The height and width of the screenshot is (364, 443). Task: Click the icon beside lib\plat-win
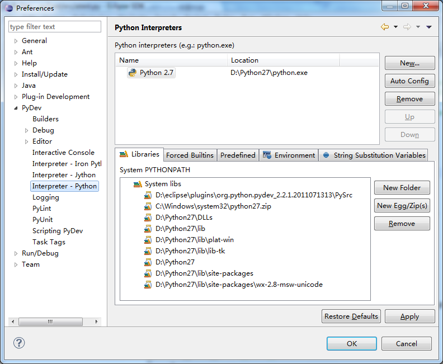148,240
